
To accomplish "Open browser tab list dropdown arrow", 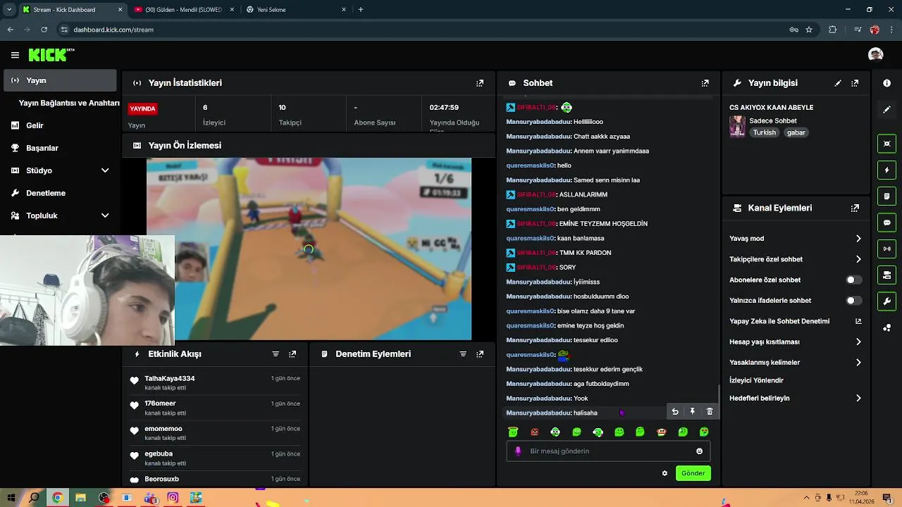I will 9,10.
